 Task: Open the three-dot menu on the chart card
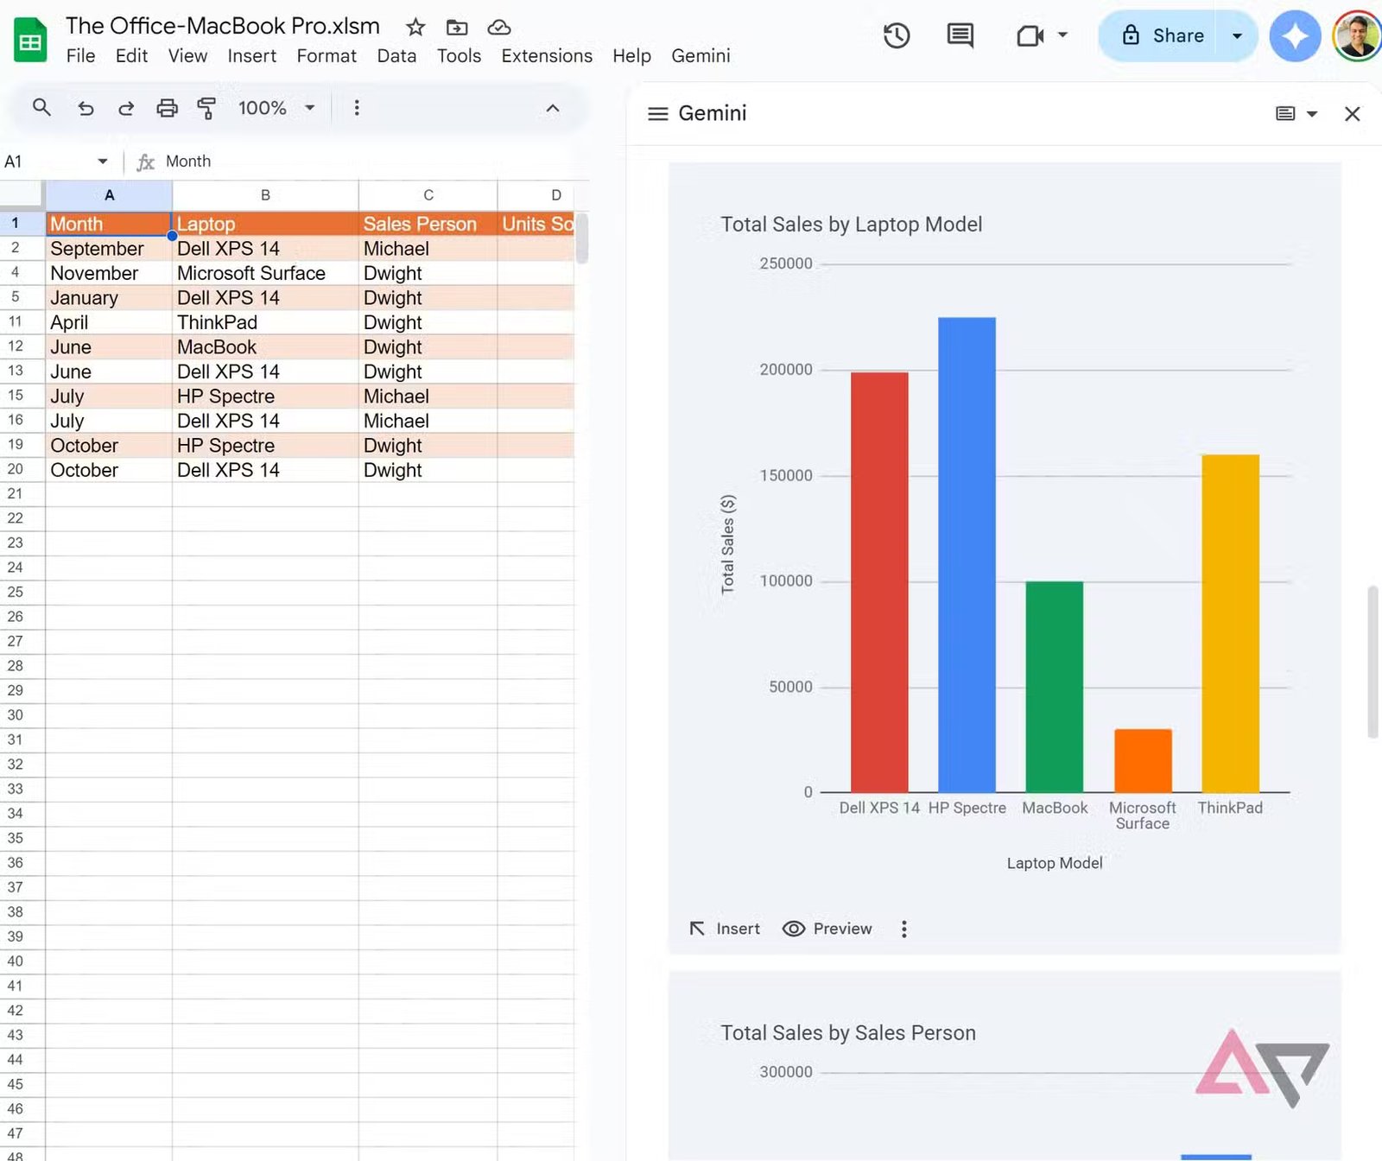pyautogui.click(x=903, y=929)
